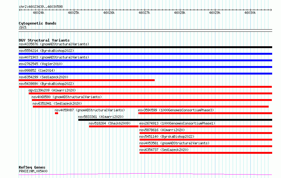Image resolution: width=281 pixels, height=178 pixels.
Task: Click the right arrowhead of the ruler
Action: 271,10
